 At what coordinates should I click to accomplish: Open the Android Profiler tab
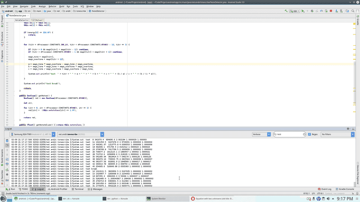click(58, 189)
